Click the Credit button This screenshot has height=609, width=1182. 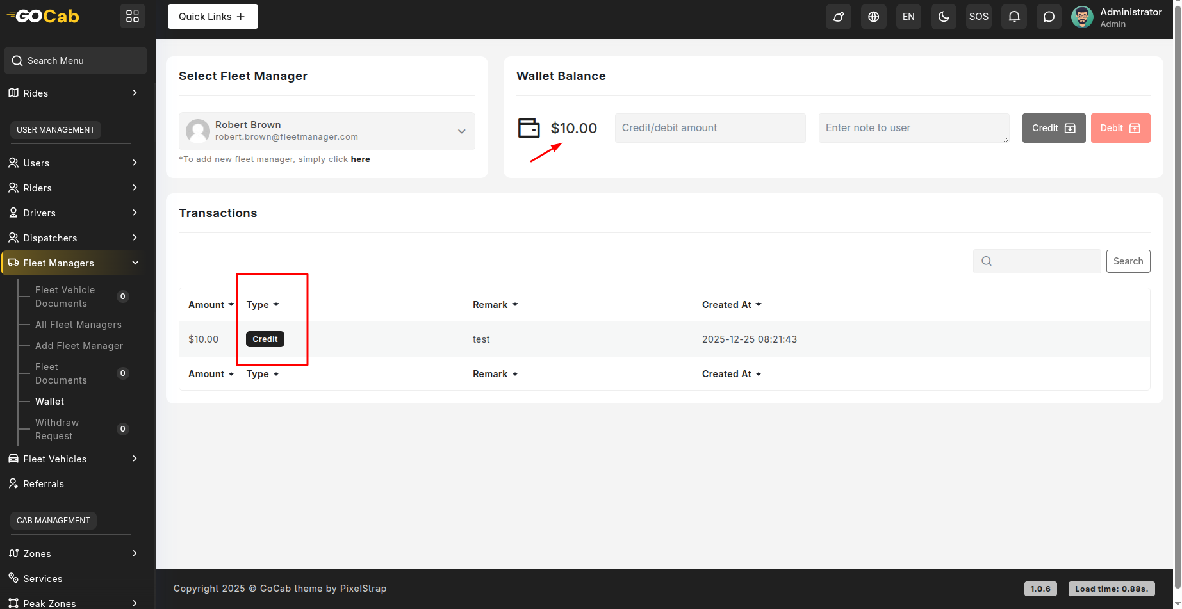tap(1054, 128)
